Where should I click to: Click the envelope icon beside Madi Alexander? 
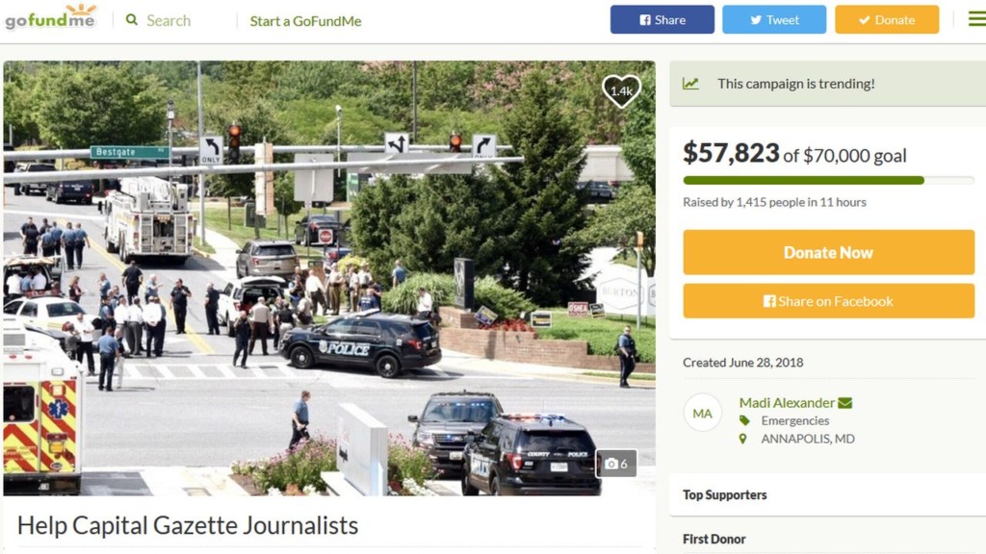click(x=845, y=403)
